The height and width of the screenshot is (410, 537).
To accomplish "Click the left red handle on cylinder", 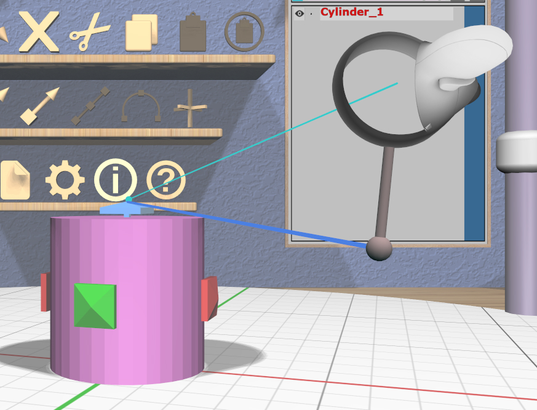I will [x=44, y=292].
